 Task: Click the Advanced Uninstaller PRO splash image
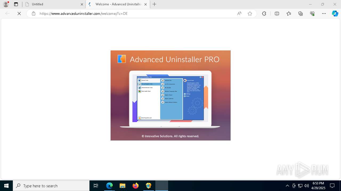(x=170, y=95)
